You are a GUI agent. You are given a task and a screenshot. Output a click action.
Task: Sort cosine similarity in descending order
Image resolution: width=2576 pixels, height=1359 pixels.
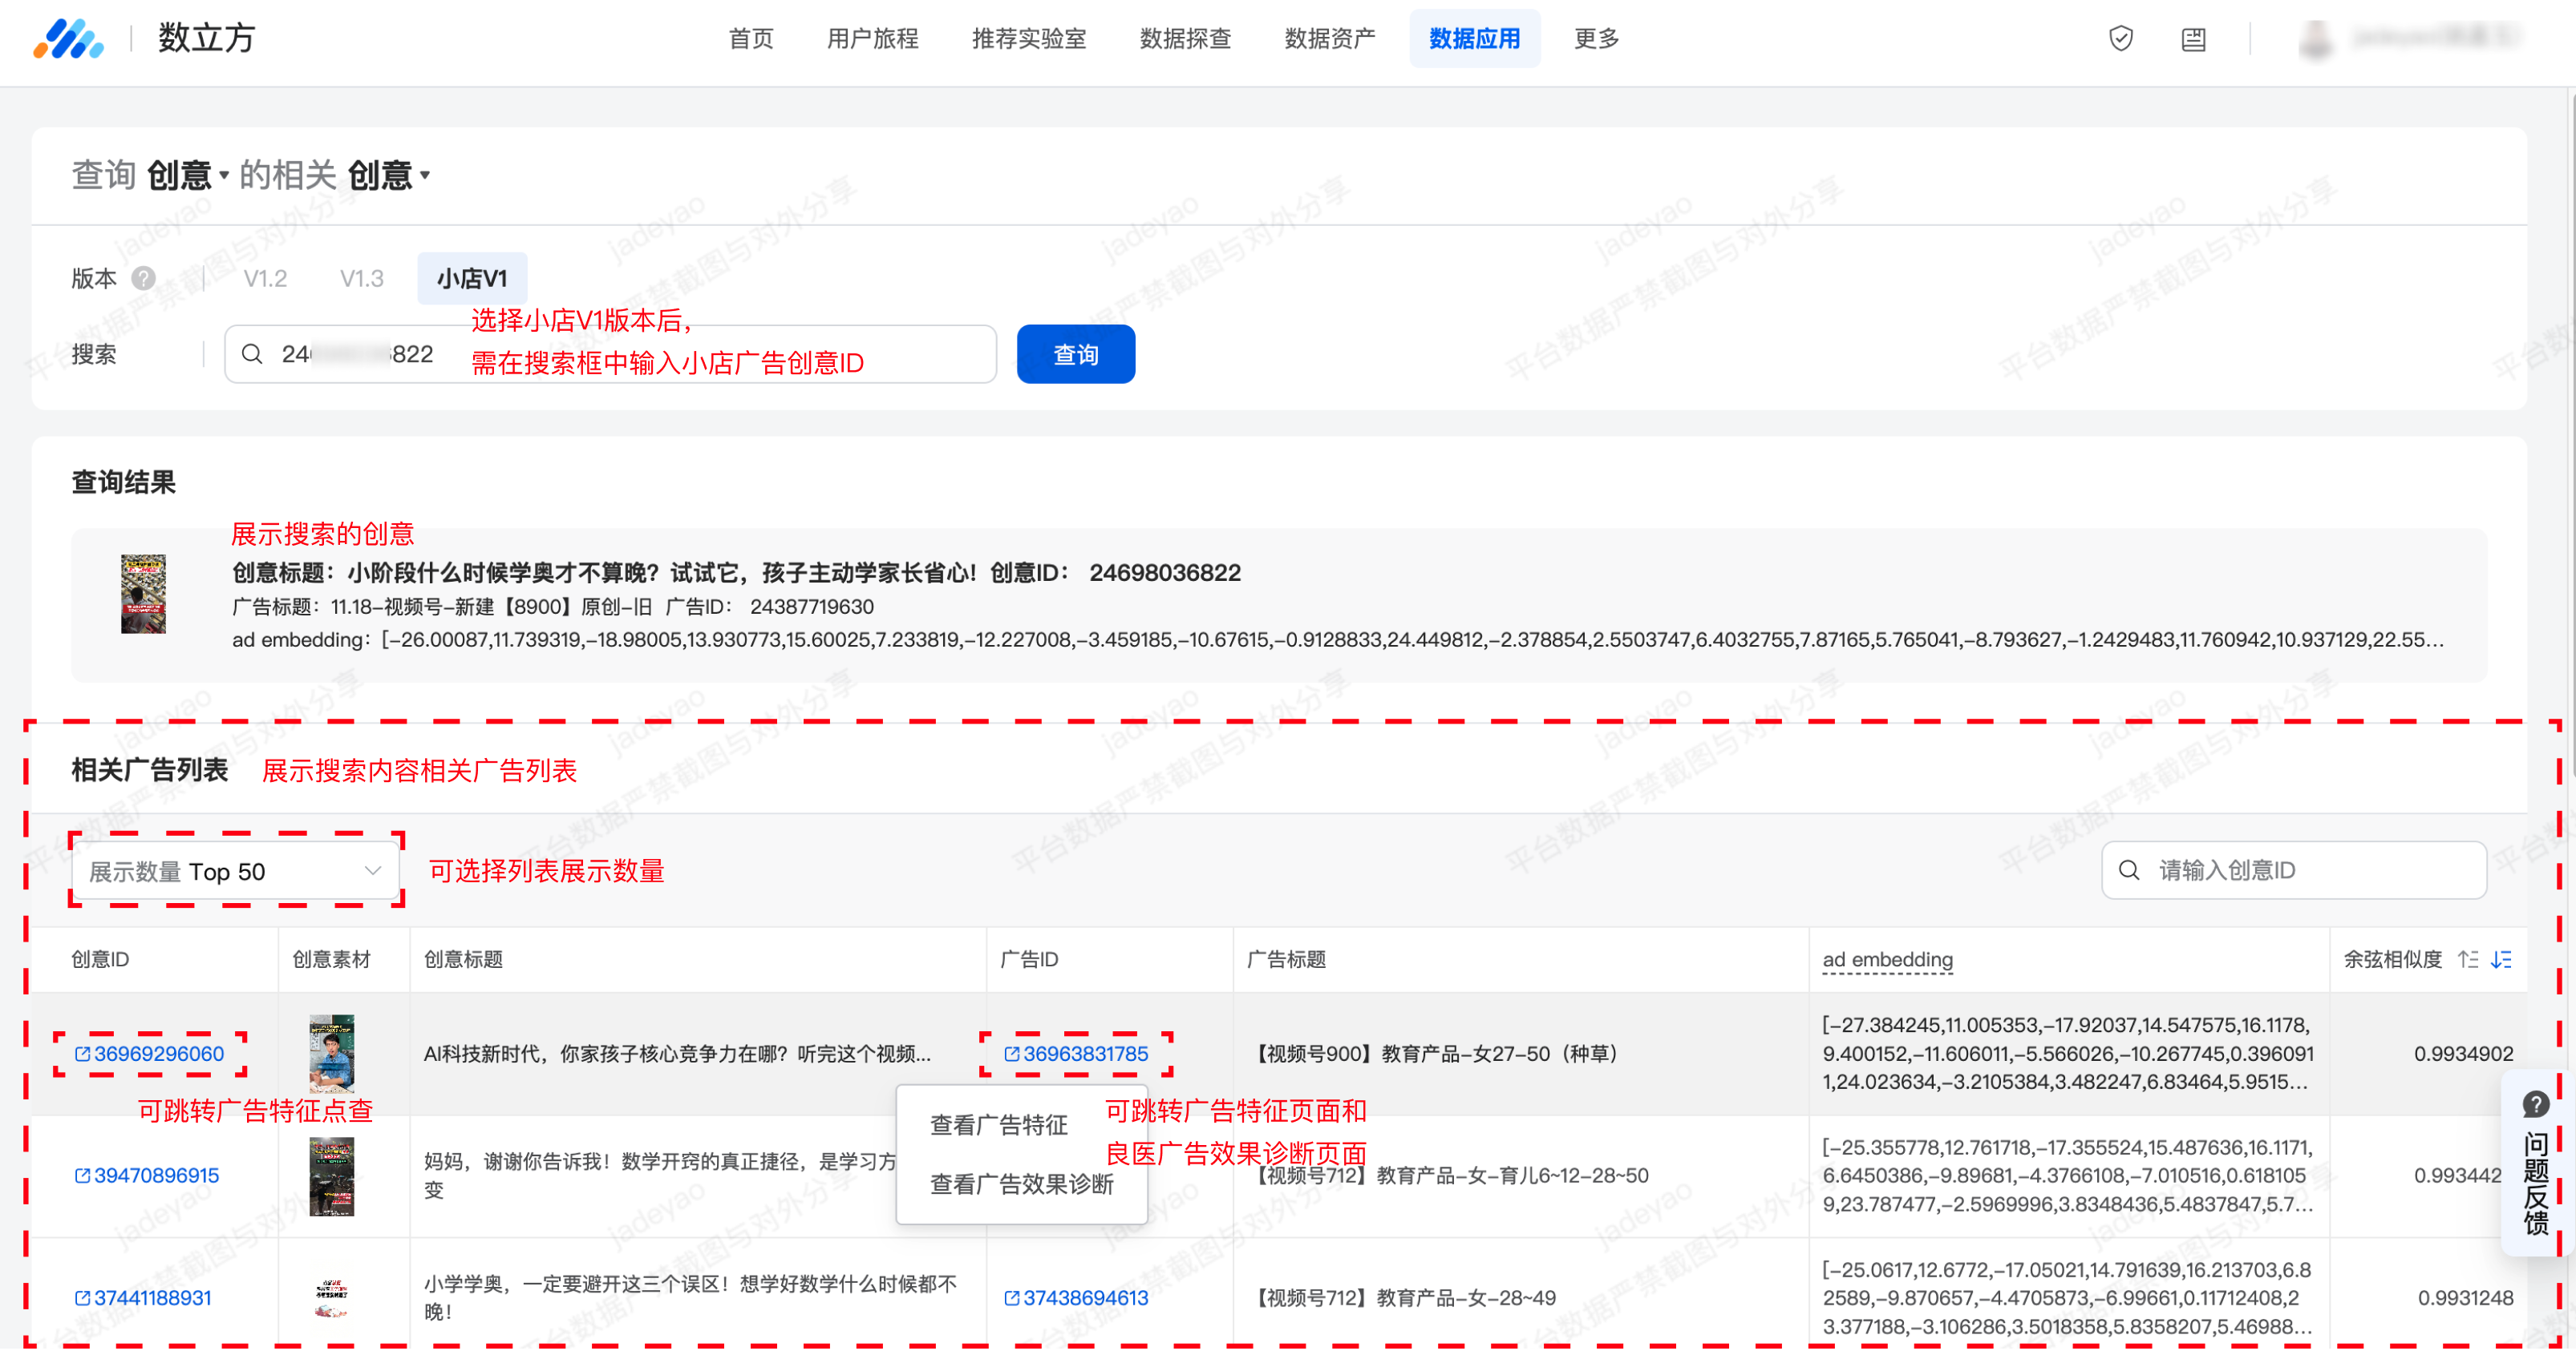2501,959
